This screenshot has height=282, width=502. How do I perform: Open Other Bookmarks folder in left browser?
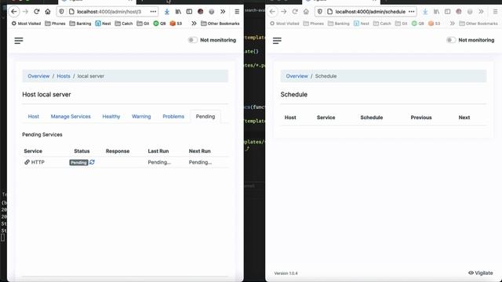coord(220,23)
